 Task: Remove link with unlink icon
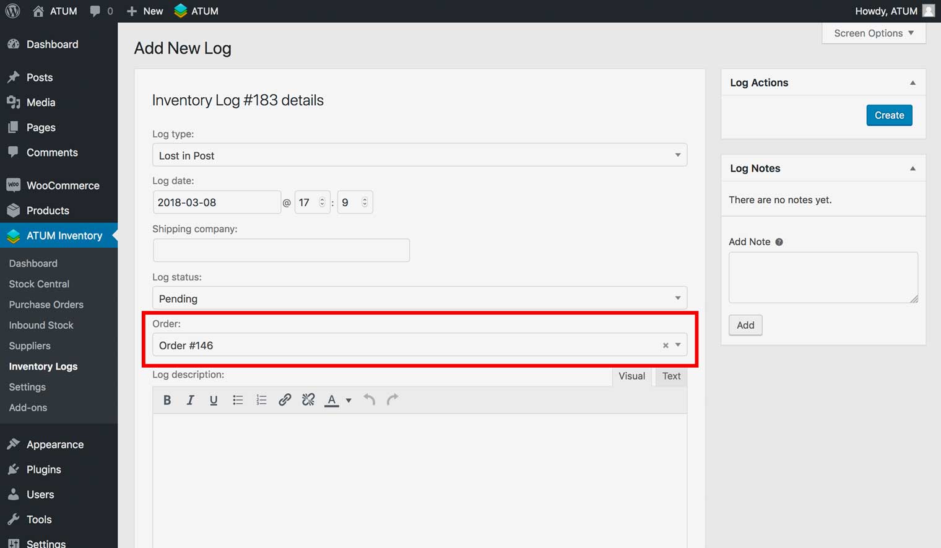(308, 400)
